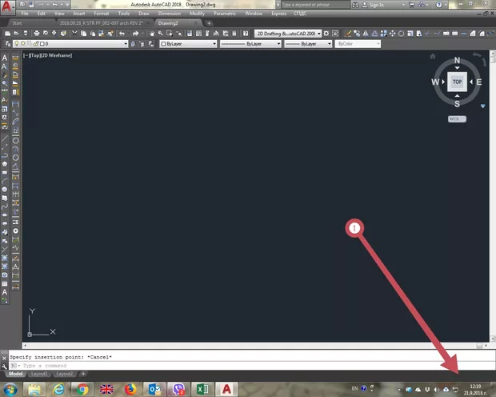Switch to the Layout2 tab
The width and height of the screenshot is (496, 397).
click(x=64, y=374)
